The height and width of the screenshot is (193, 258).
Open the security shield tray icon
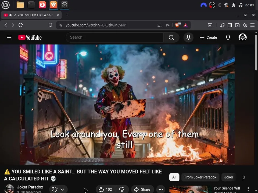[226, 5]
